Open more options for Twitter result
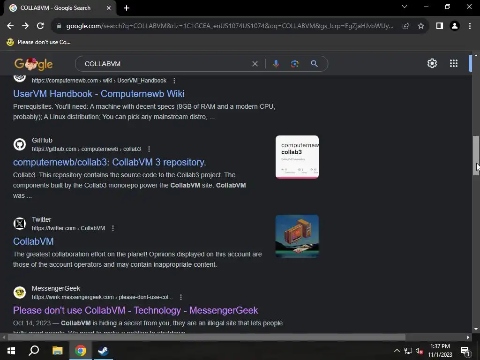This screenshot has width=480, height=360. 112,228
